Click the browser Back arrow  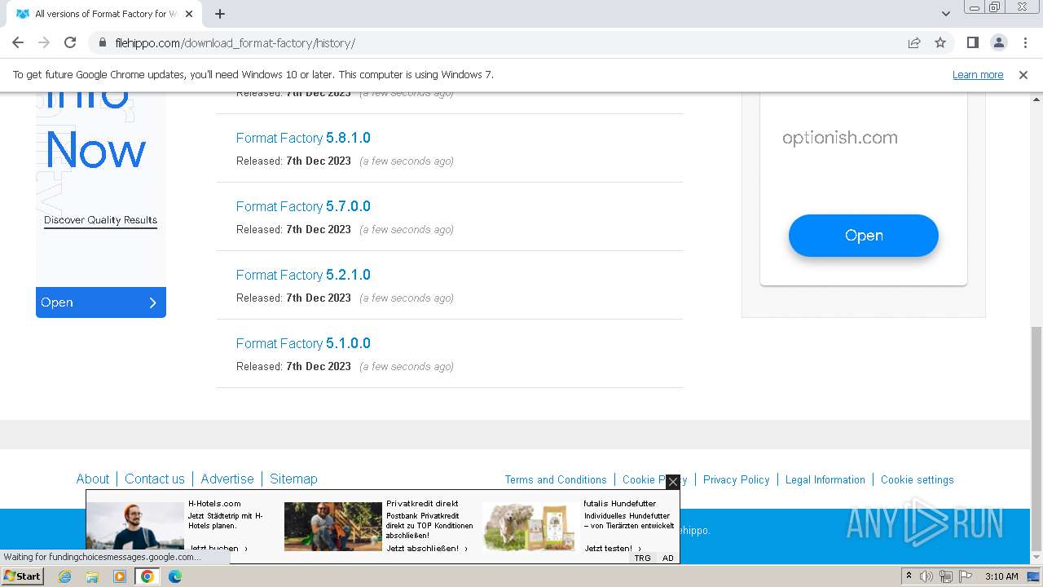[x=18, y=43]
